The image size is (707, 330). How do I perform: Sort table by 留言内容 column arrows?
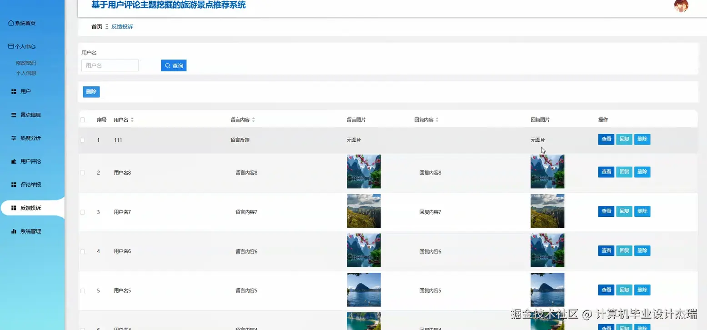click(254, 120)
